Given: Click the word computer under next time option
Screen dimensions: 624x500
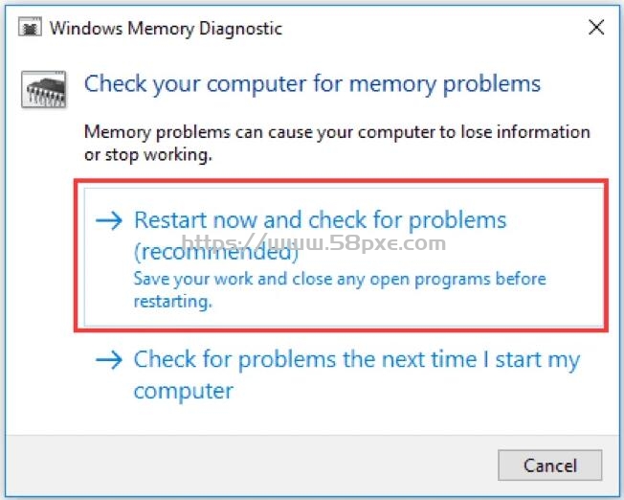Looking at the screenshot, I should coord(184,391).
